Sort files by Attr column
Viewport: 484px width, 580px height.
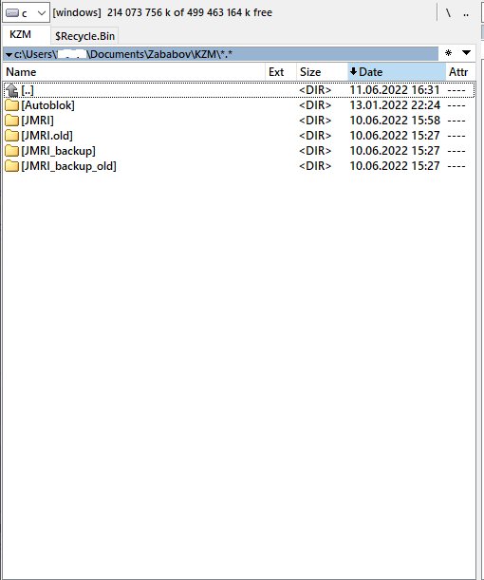coord(460,72)
